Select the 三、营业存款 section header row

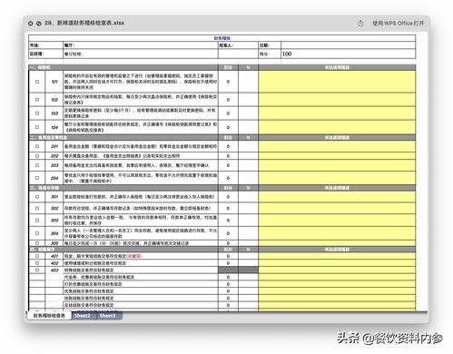(x=123, y=188)
